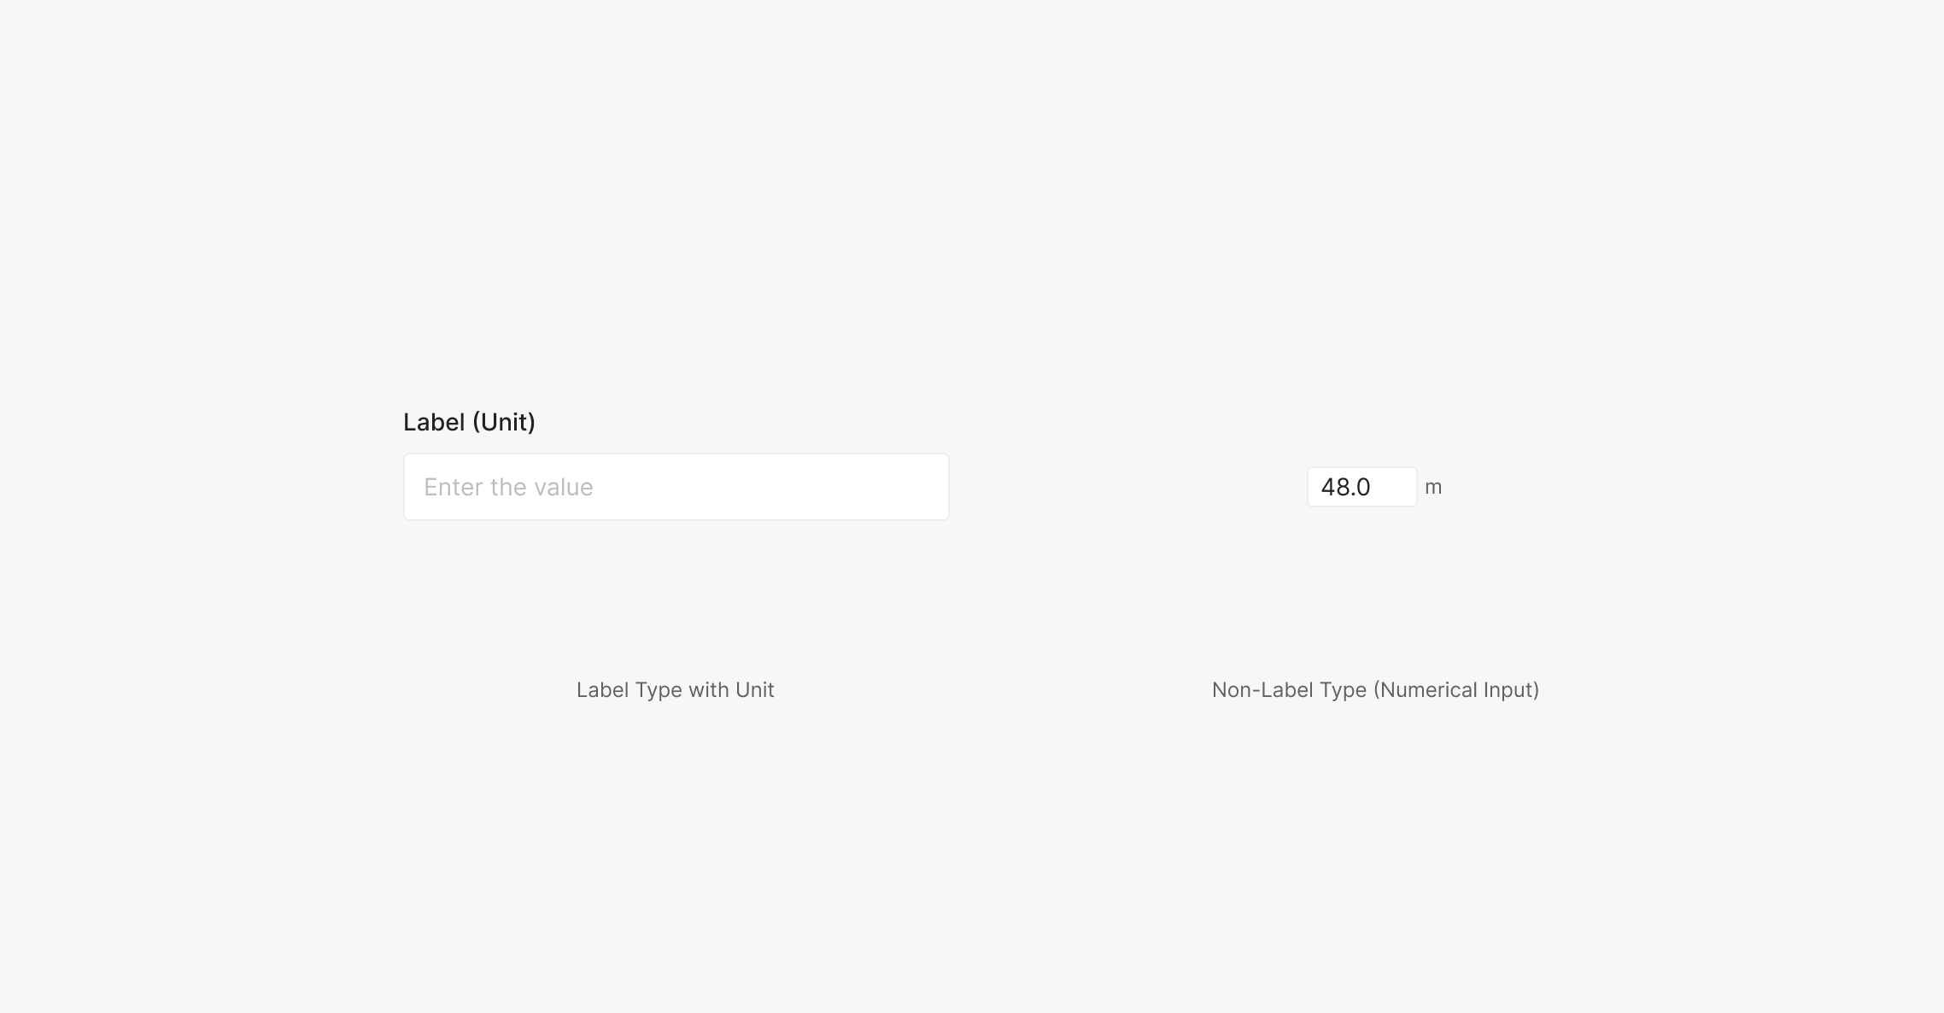Image resolution: width=1944 pixels, height=1013 pixels.
Task: Click the 48.0 value in the small box
Action: [x=1345, y=487]
